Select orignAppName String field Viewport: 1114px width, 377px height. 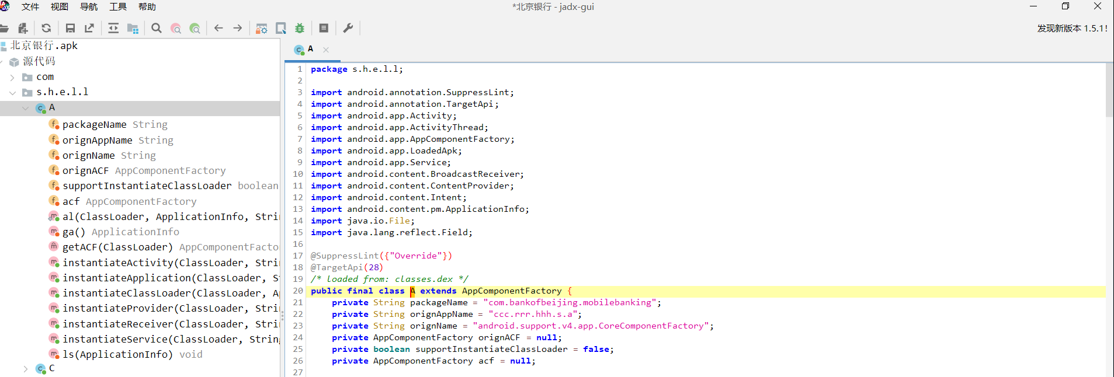pos(118,140)
